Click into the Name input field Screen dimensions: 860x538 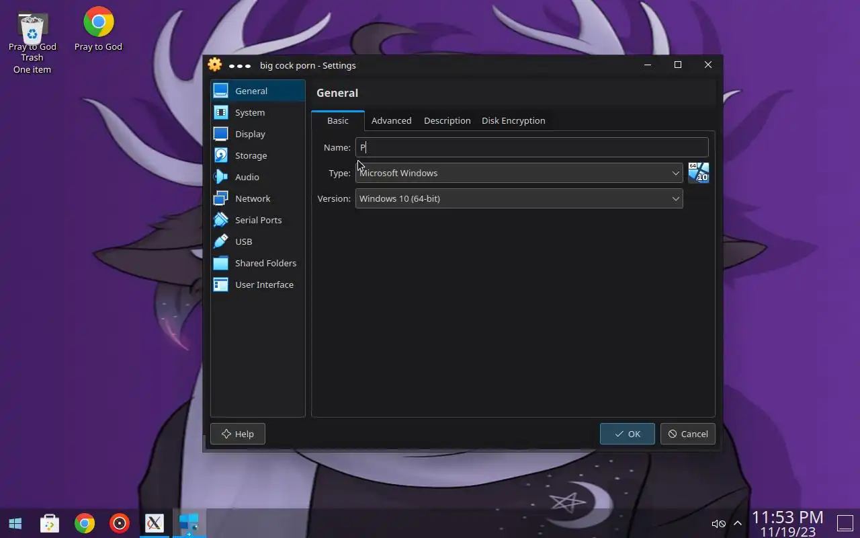532,147
